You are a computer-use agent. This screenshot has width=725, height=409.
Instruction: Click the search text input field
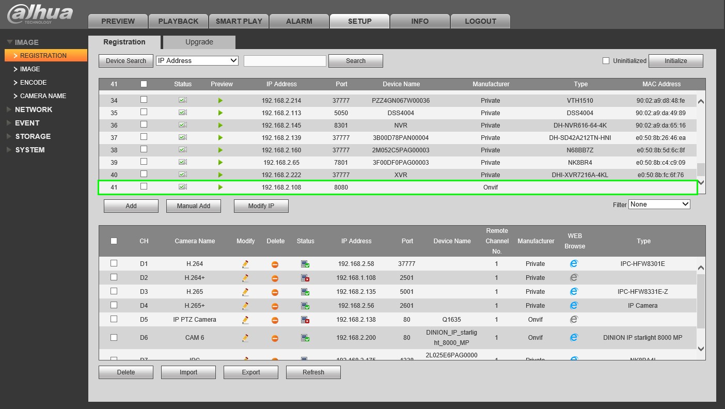click(285, 61)
